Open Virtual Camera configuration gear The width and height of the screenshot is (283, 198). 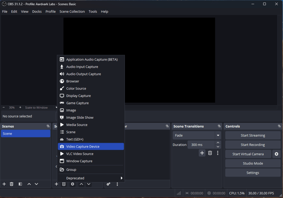point(276,154)
